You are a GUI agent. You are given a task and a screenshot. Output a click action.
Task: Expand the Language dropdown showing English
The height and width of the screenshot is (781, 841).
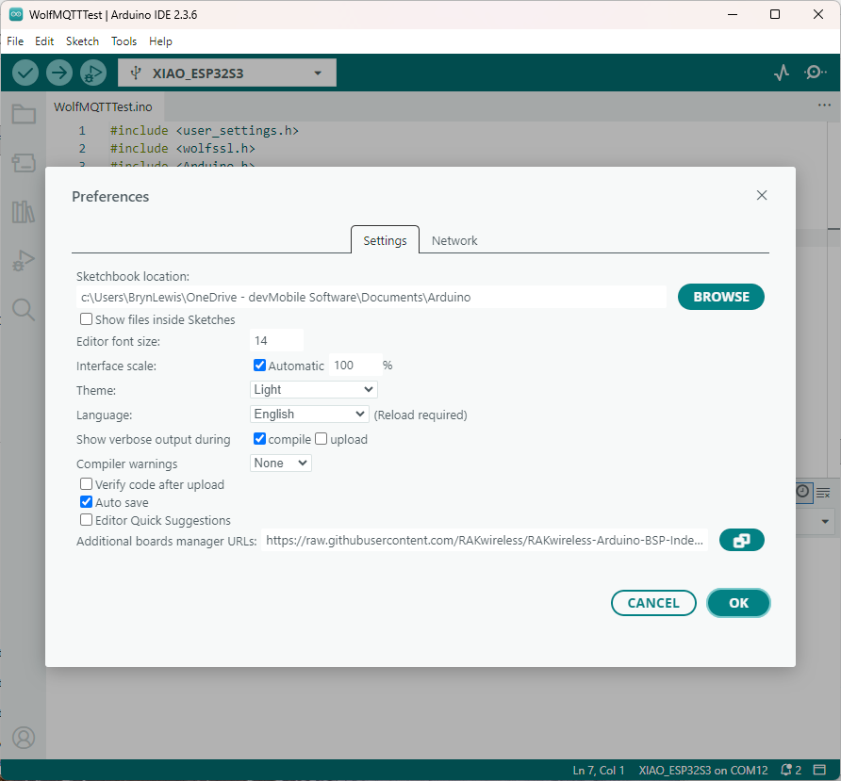(309, 414)
